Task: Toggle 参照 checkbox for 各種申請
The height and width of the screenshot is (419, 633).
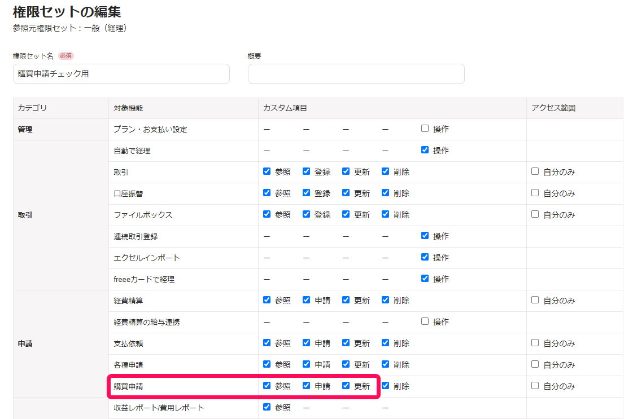Action: coord(267,364)
